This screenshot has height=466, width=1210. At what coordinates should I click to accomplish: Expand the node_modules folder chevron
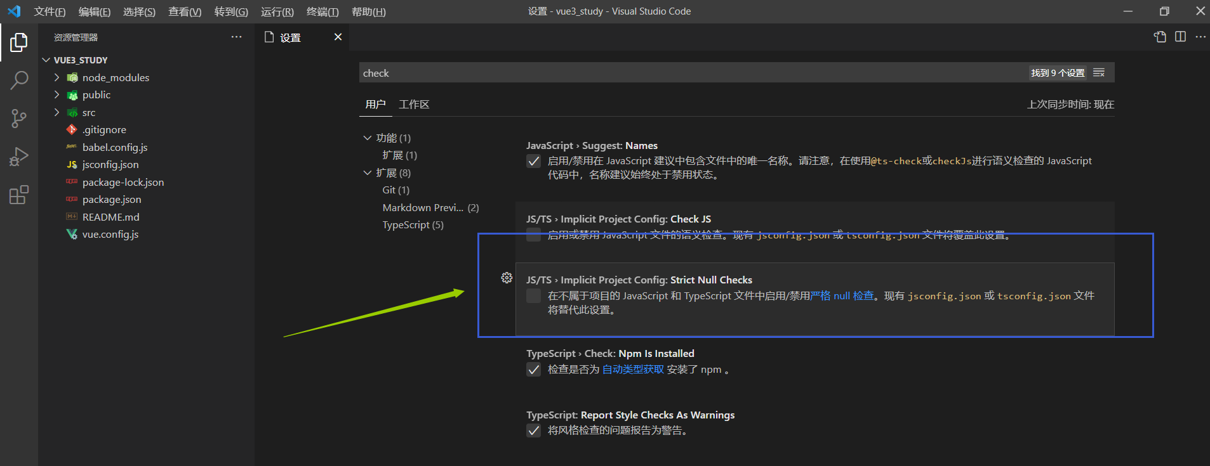[x=57, y=77]
